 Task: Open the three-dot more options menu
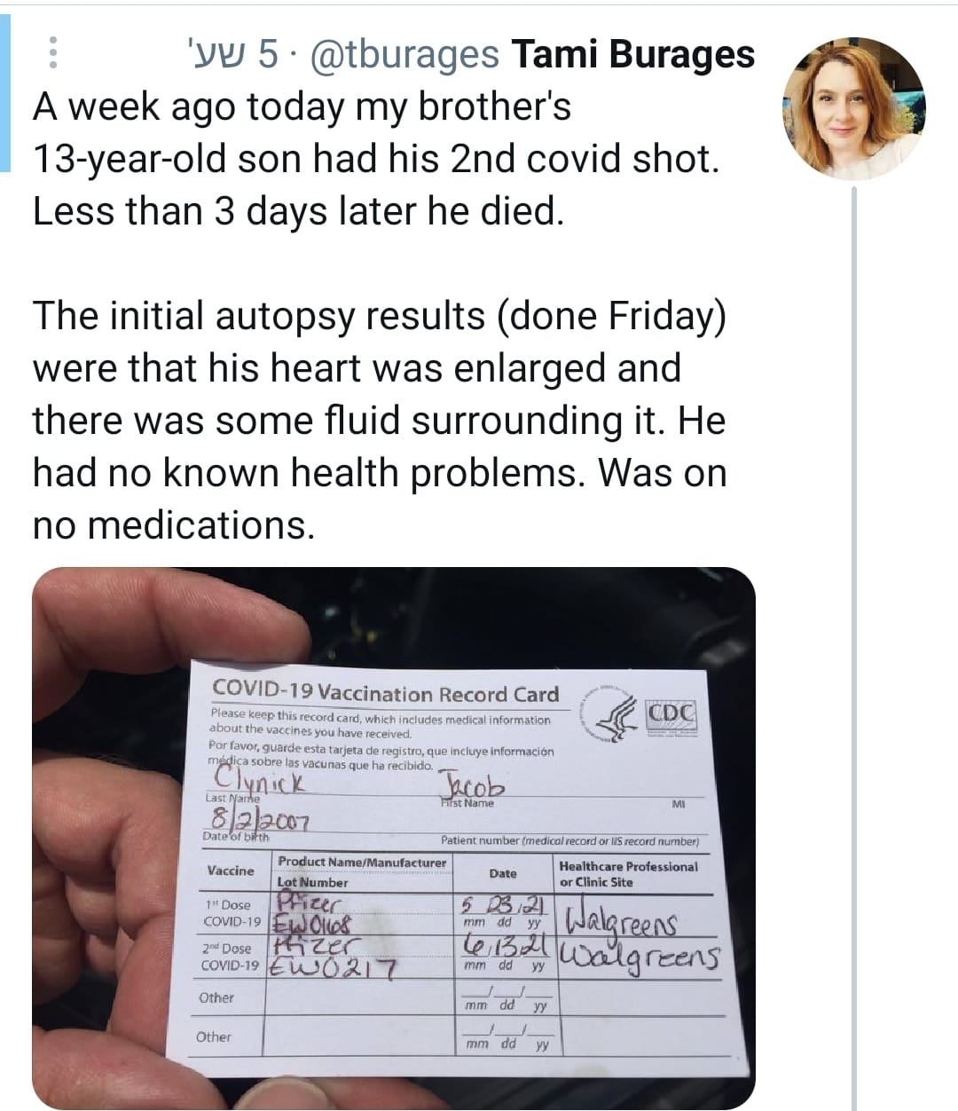tap(52, 53)
